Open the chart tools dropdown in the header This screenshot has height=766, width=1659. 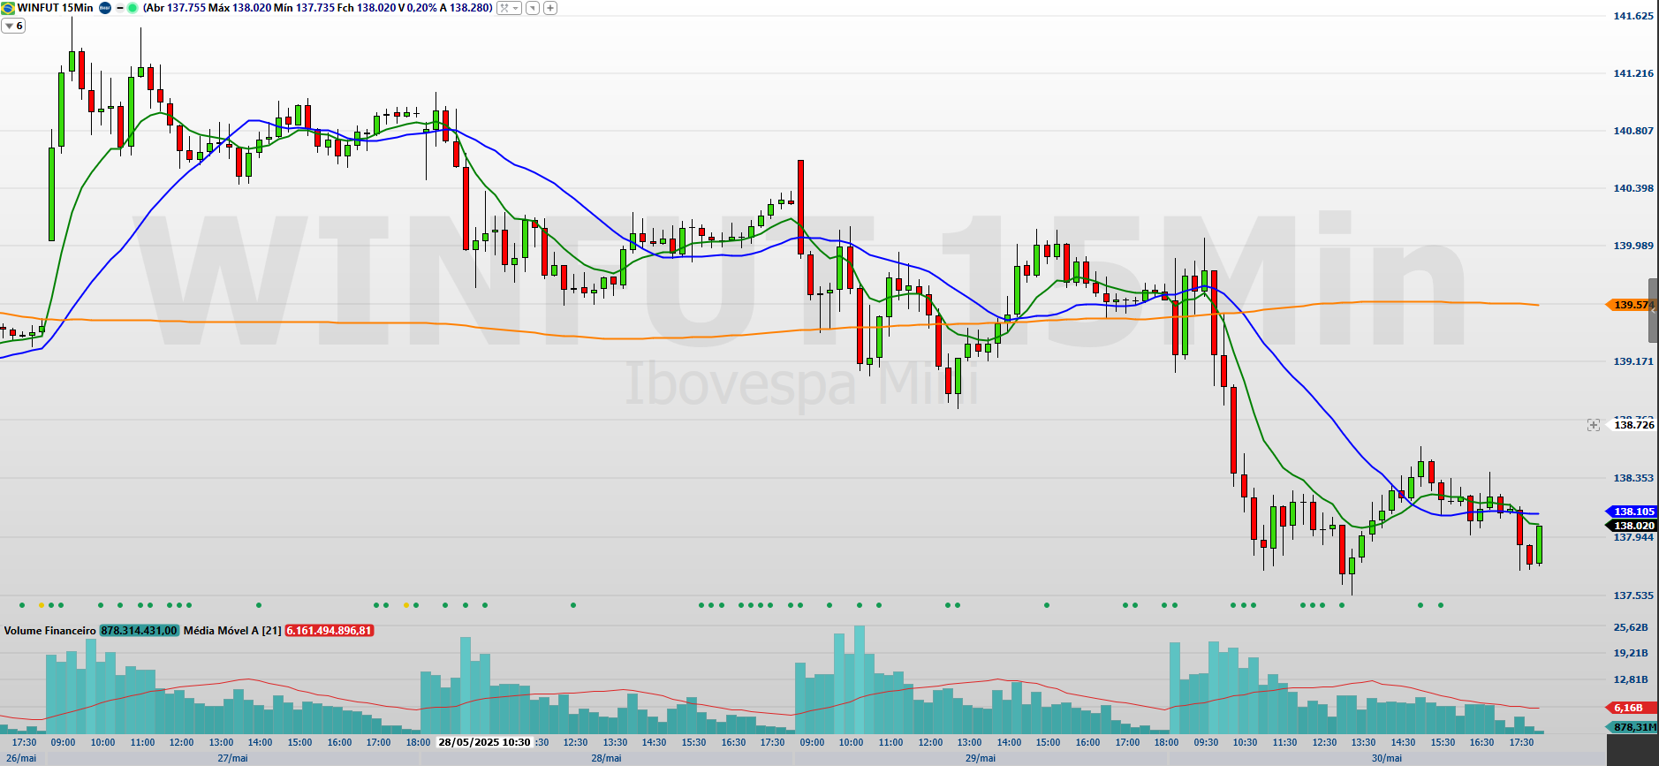point(509,8)
